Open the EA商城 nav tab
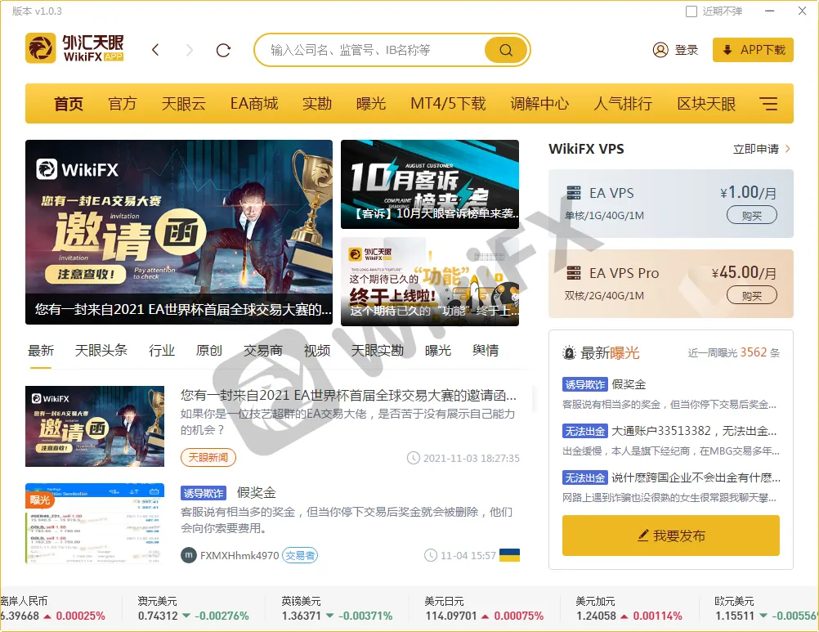 click(x=254, y=103)
